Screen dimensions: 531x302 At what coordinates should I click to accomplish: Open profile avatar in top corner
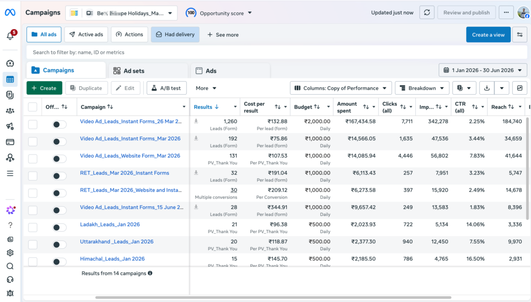click(x=524, y=12)
